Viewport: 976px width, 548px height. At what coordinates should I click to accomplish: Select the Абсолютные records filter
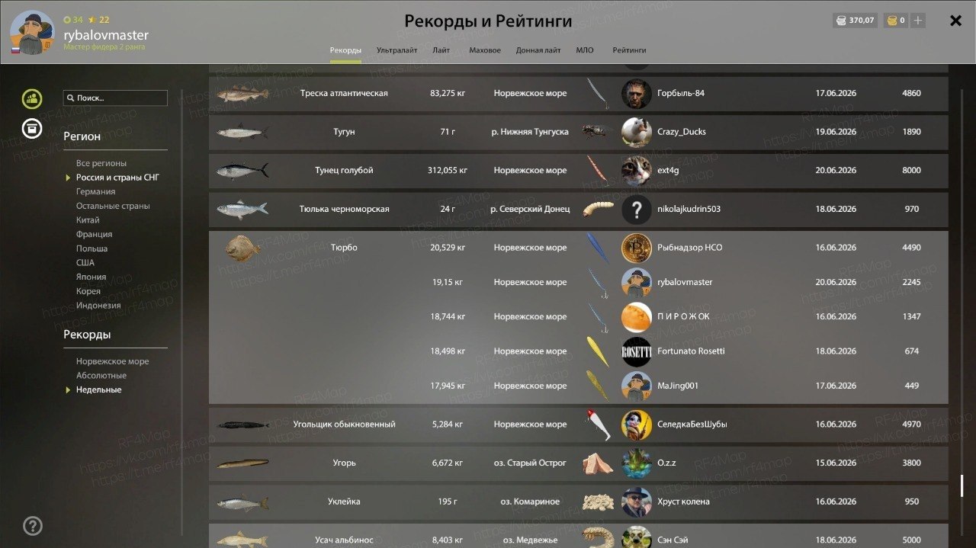tap(101, 375)
